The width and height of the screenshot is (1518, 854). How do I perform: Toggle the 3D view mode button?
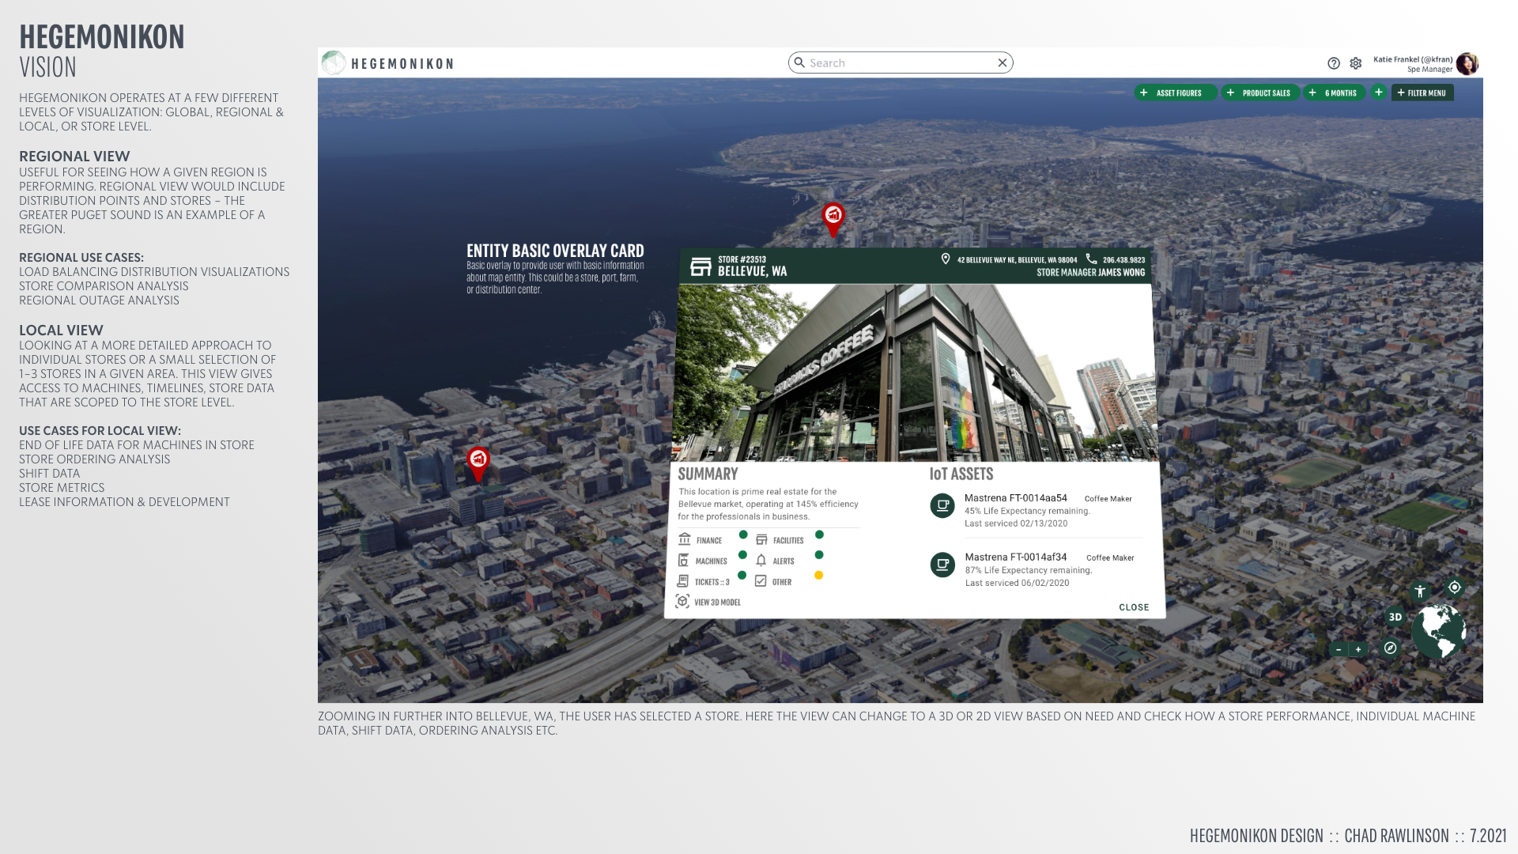pos(1395,617)
